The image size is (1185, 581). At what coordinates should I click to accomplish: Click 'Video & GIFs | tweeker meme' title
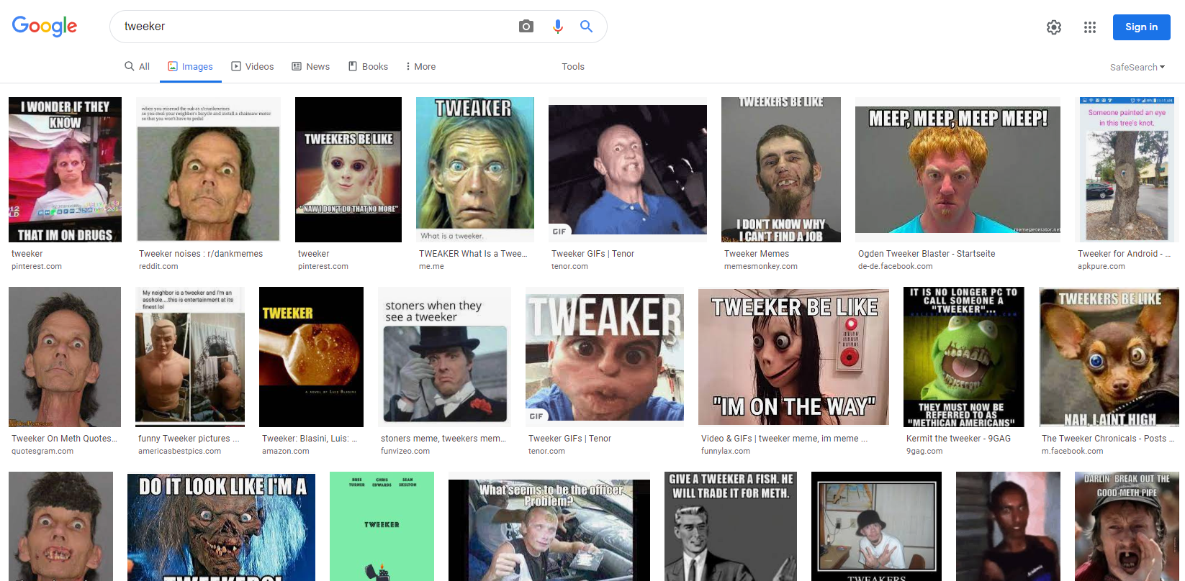click(x=784, y=439)
